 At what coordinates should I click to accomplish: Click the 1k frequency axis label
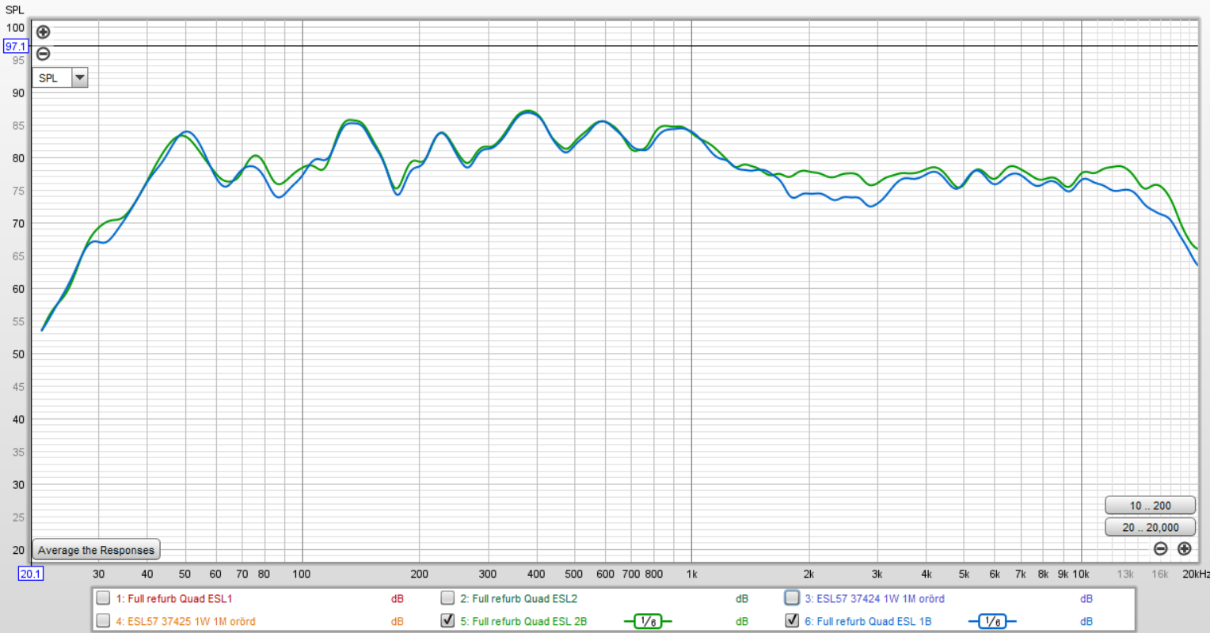click(x=691, y=574)
